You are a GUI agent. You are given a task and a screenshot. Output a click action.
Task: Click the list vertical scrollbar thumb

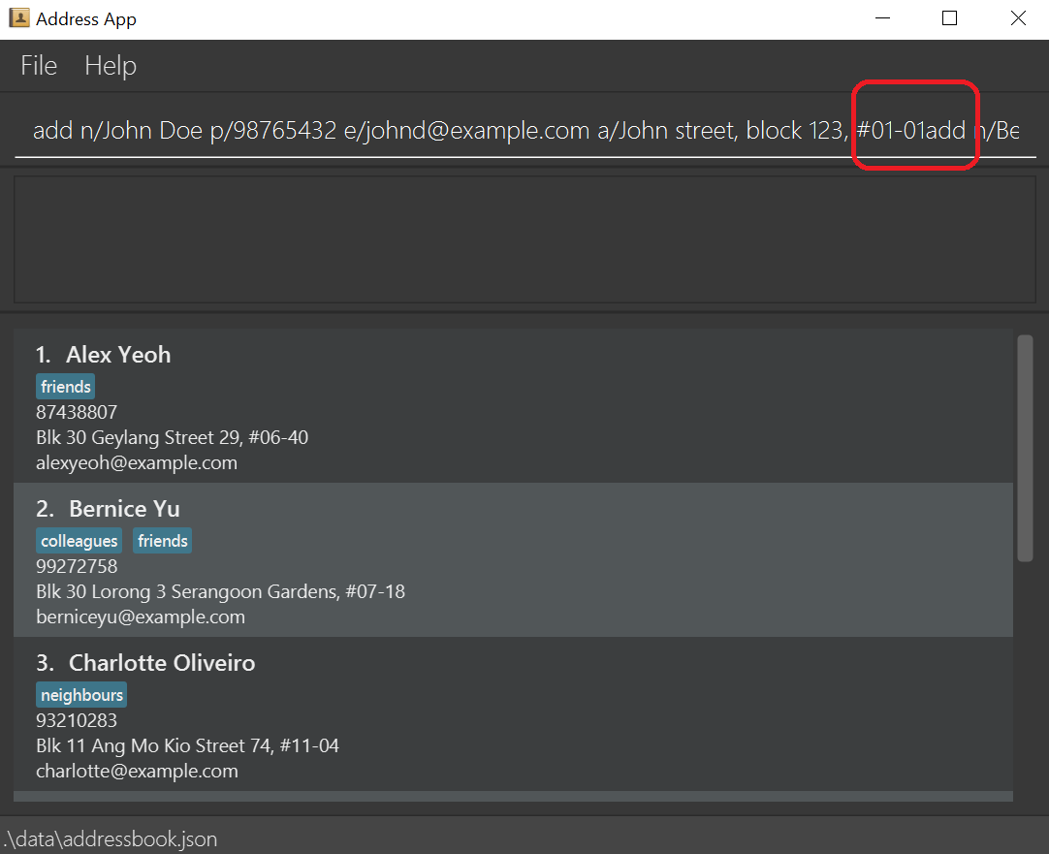(1025, 448)
